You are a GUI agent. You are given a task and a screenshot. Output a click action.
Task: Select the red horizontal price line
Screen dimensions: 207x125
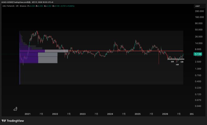(x=101, y=51)
